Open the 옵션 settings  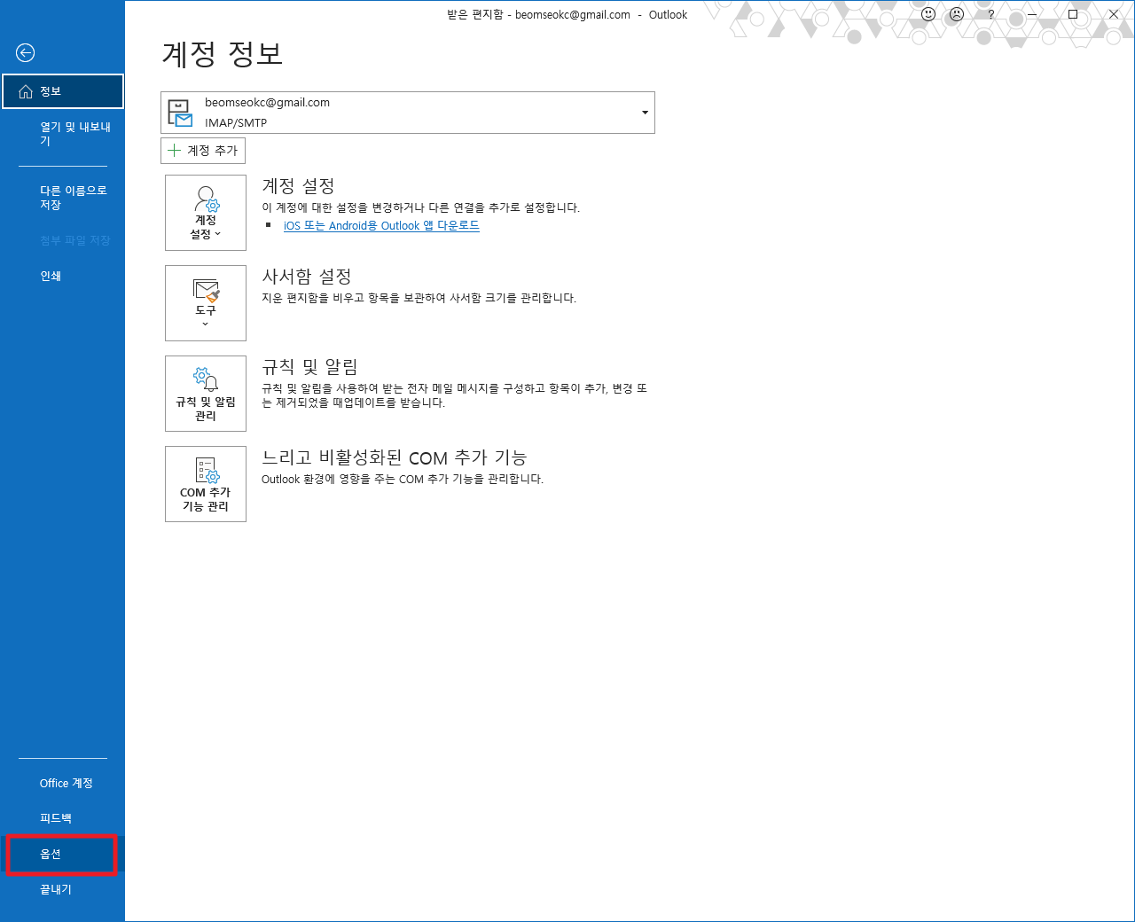[x=62, y=855]
